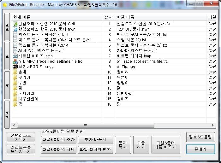Image resolution: width=221 pixels, height=163 pixels.
Task: Select new name ALZip.egg
Action: 126,67
